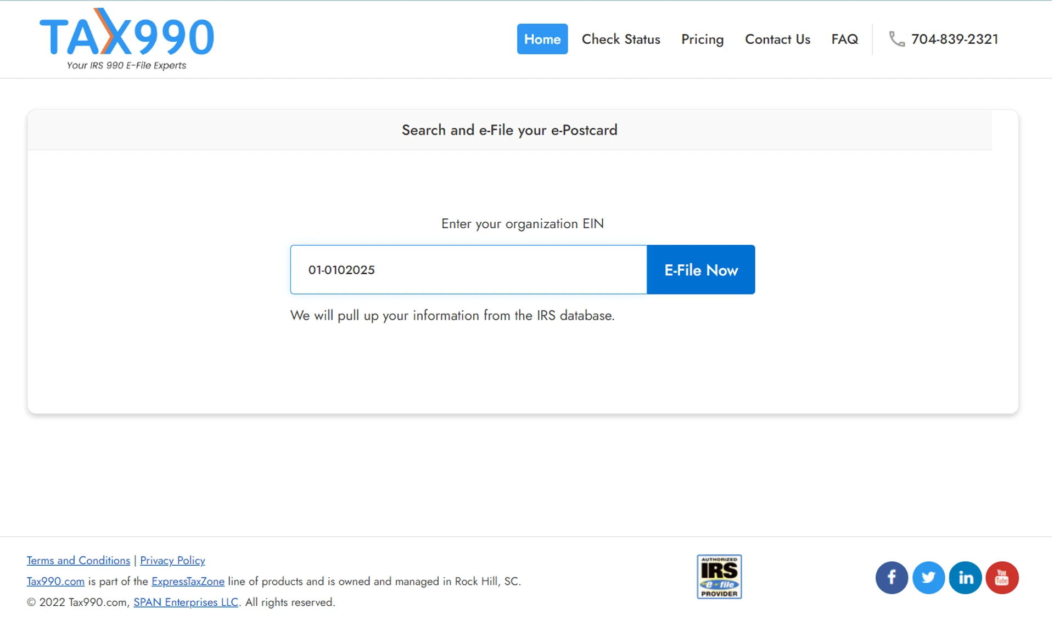
Task: Click the 'We will pull up your information' note
Action: (x=452, y=315)
